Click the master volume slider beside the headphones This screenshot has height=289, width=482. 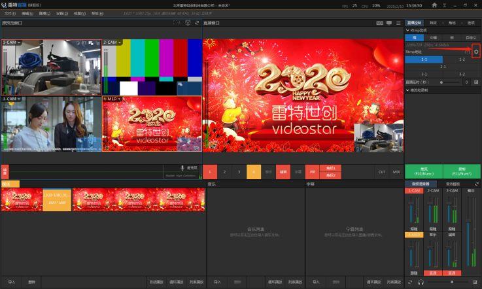coord(449,282)
